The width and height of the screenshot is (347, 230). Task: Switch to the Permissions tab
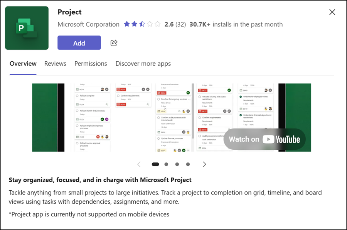91,64
